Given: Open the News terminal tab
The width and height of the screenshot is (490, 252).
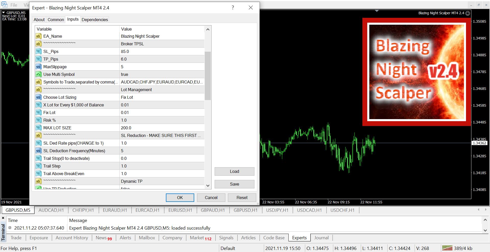Looking at the screenshot, I should pyautogui.click(x=104, y=238).
